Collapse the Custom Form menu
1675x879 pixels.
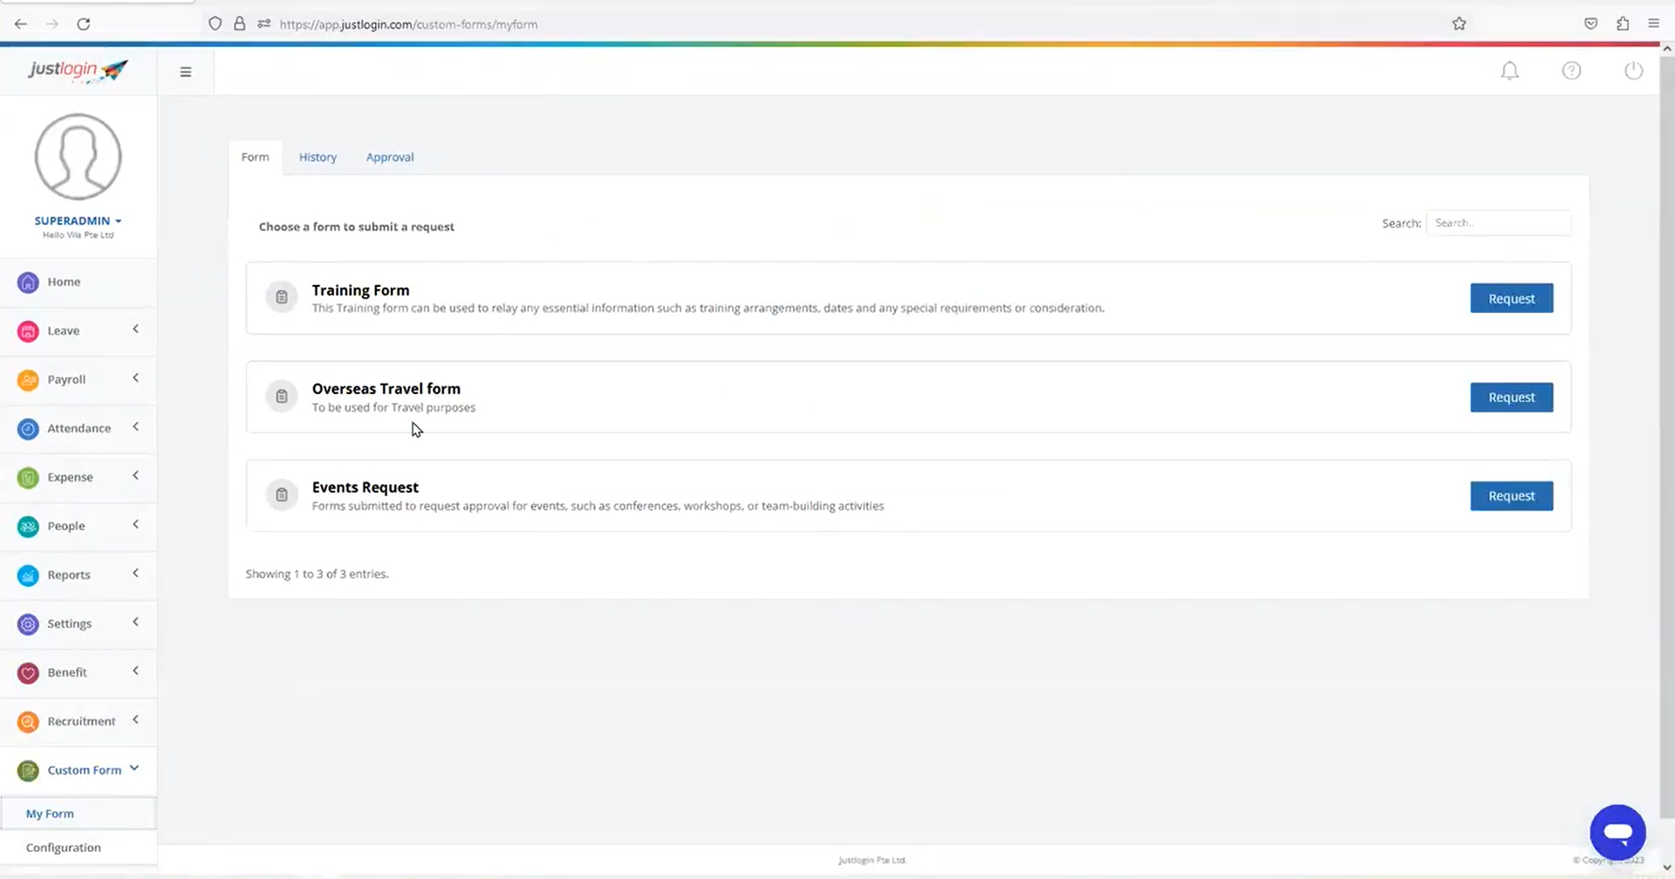click(x=133, y=768)
